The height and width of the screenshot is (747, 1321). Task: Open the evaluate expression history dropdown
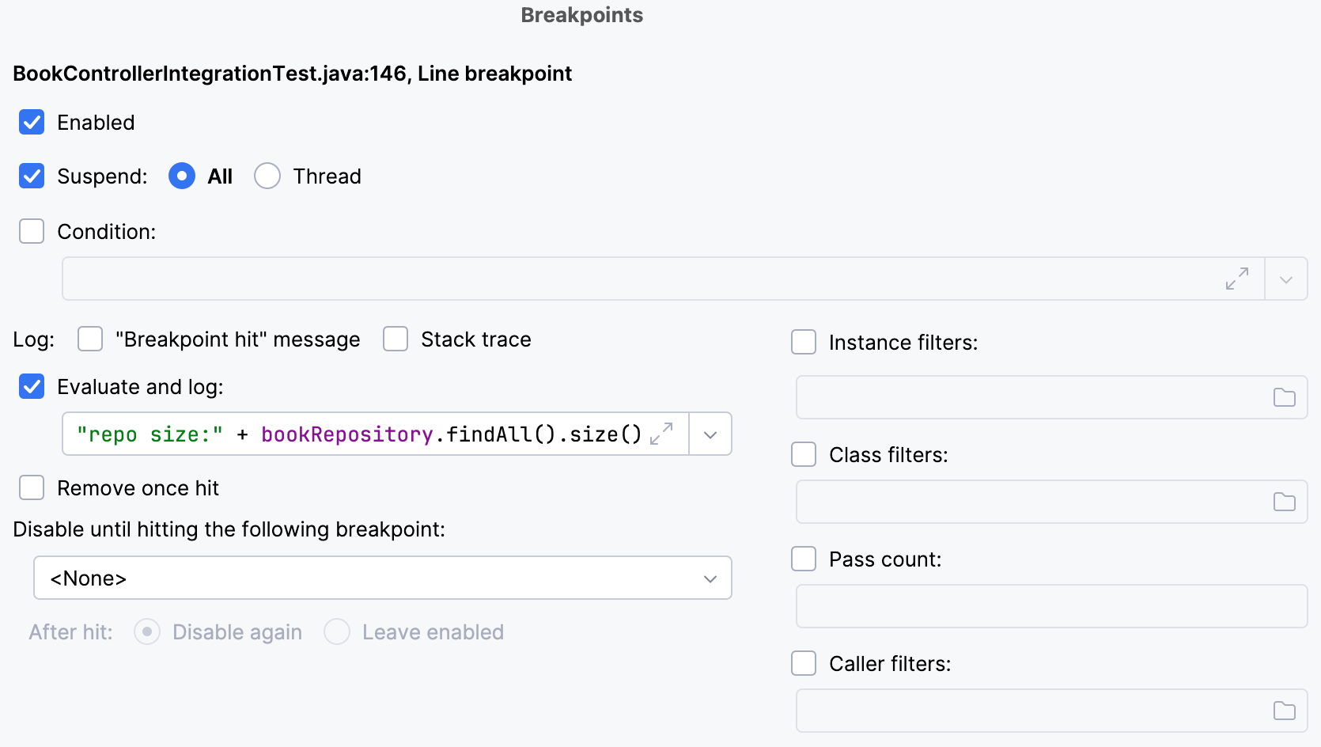[710, 434]
